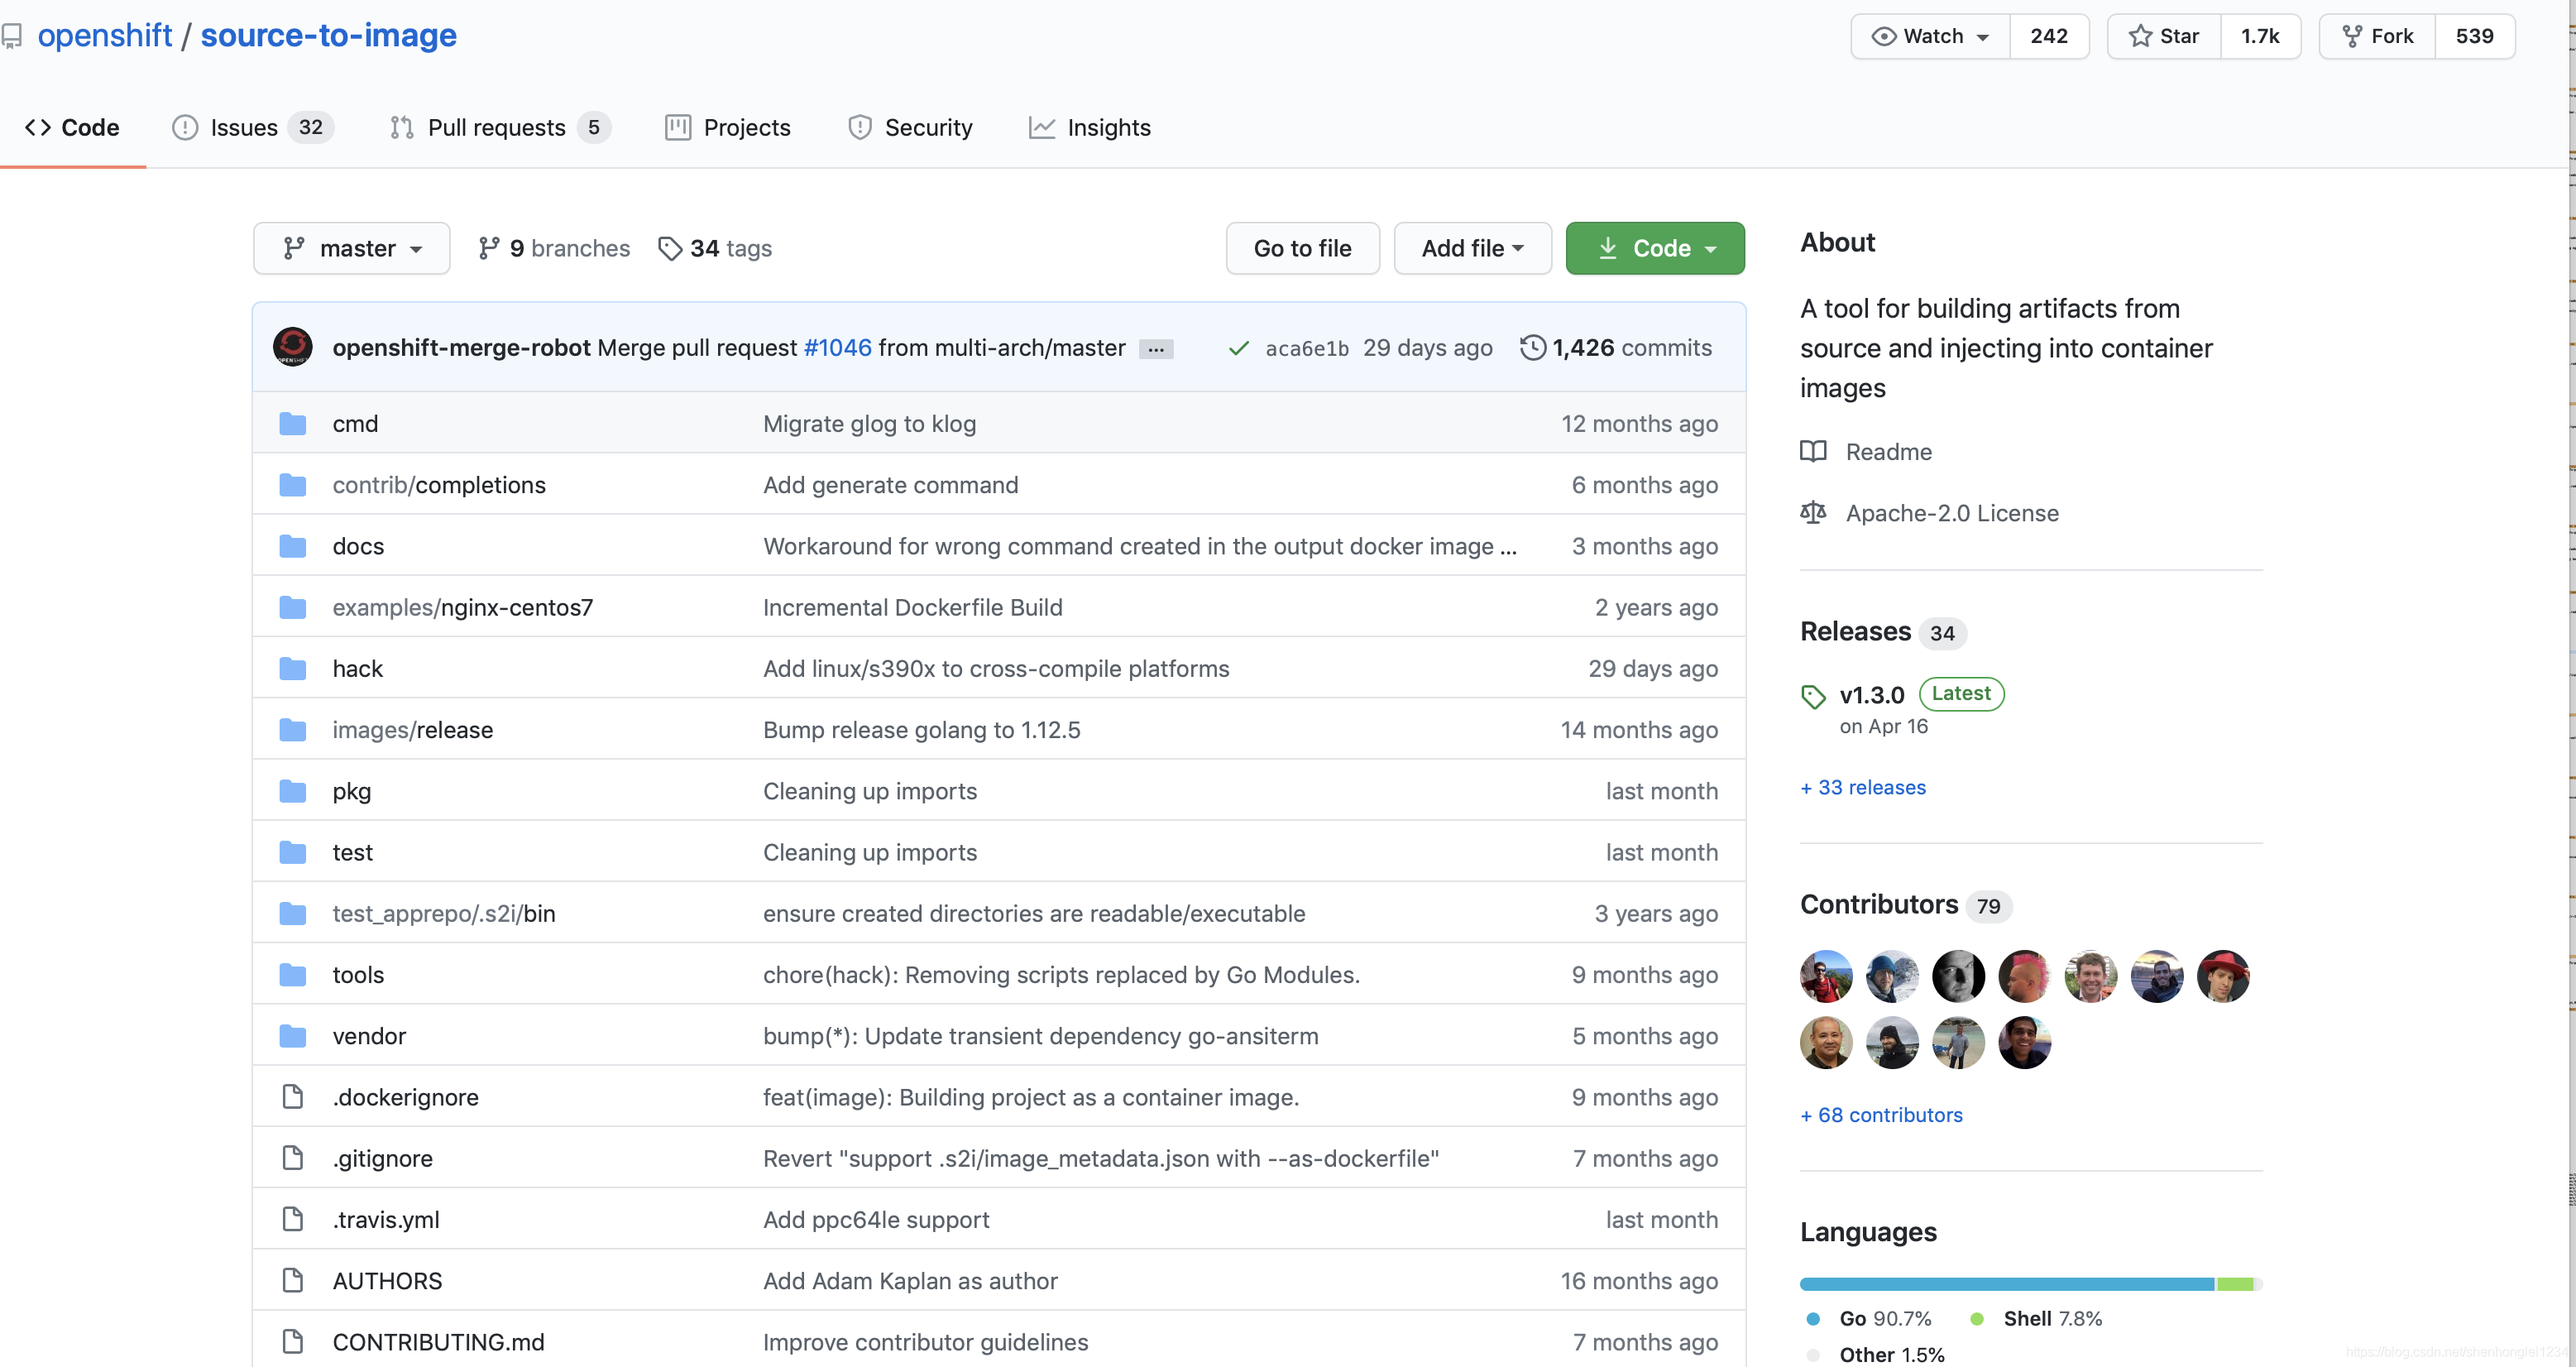Click the .dockerignore file icon
The width and height of the screenshot is (2576, 1367).
coord(292,1097)
